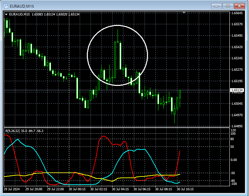Viewport: 249px width, 196px height.
Task: Click the tall spike candle at 1.65495 peak
Action: coord(118,42)
